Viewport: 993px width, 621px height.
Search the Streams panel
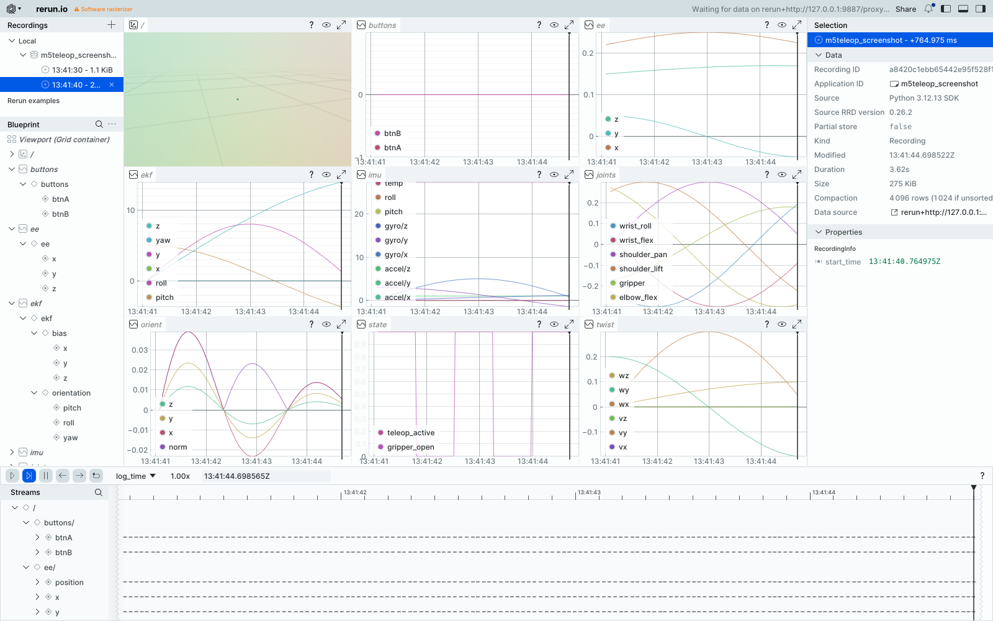(99, 492)
